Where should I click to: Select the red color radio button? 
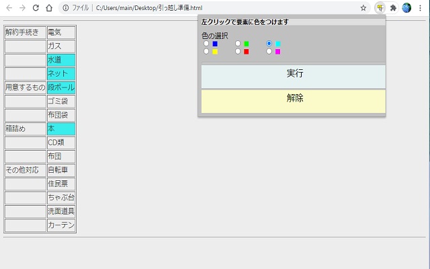click(x=238, y=51)
